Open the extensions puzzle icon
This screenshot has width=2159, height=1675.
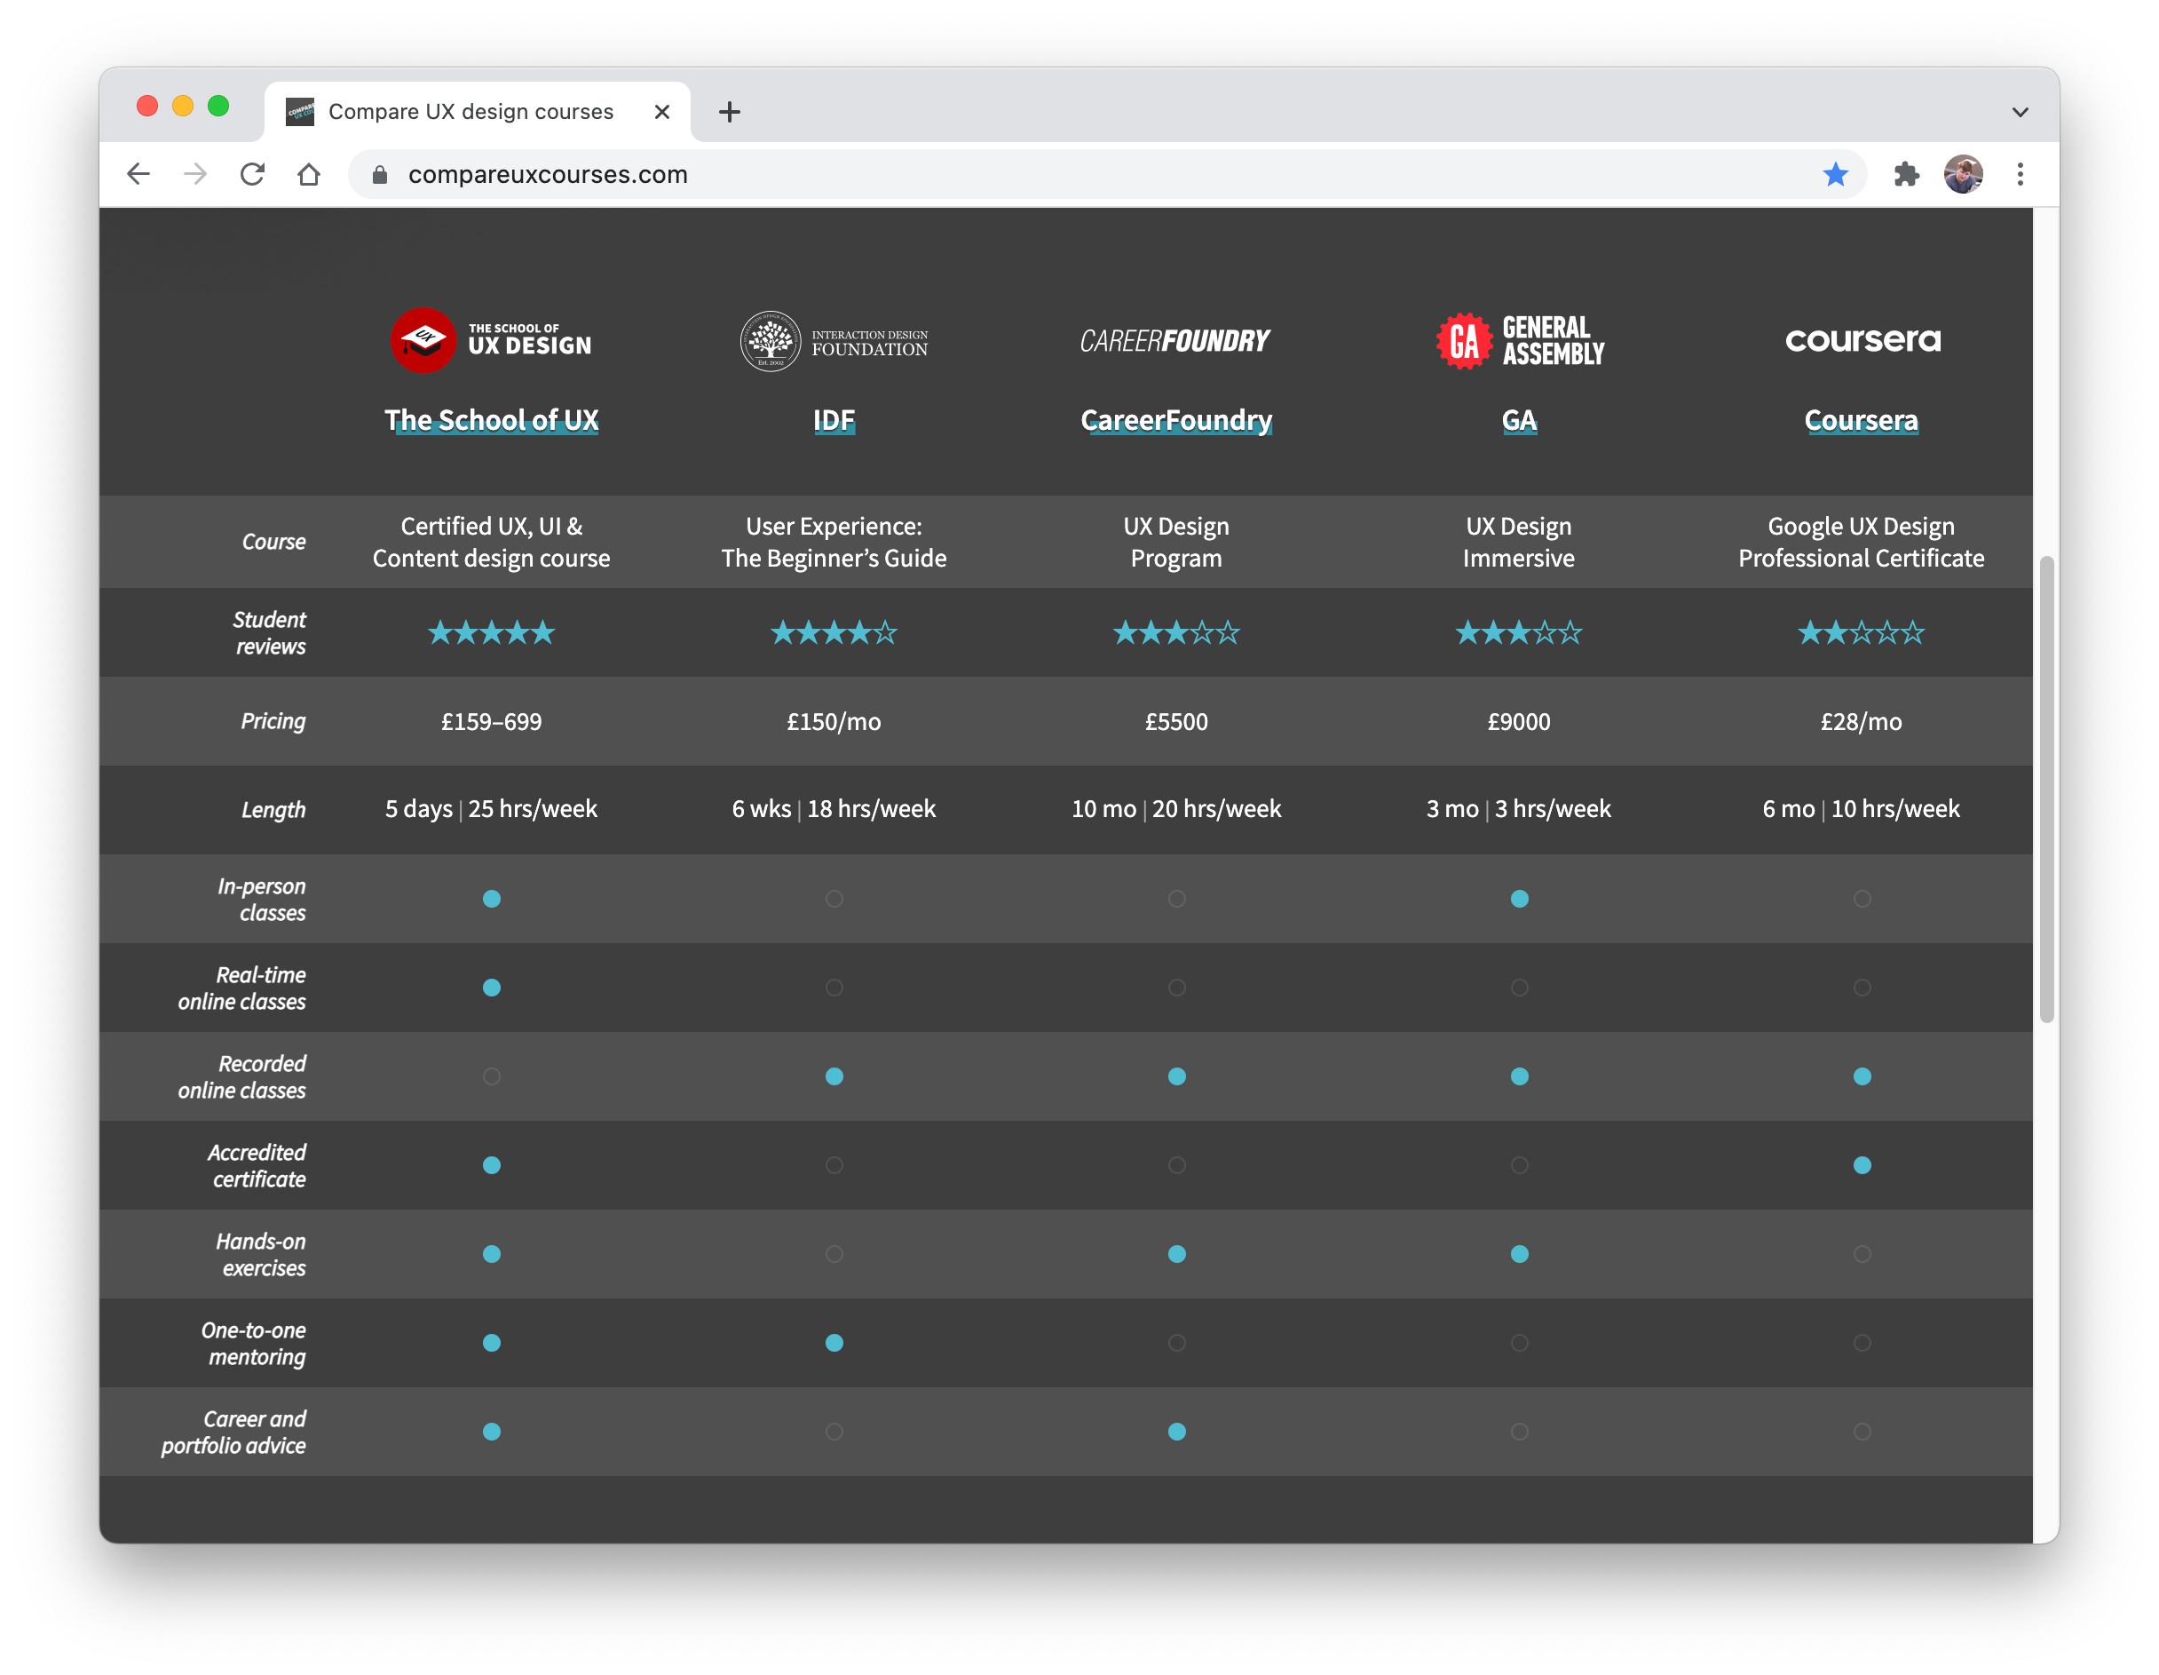tap(1906, 174)
